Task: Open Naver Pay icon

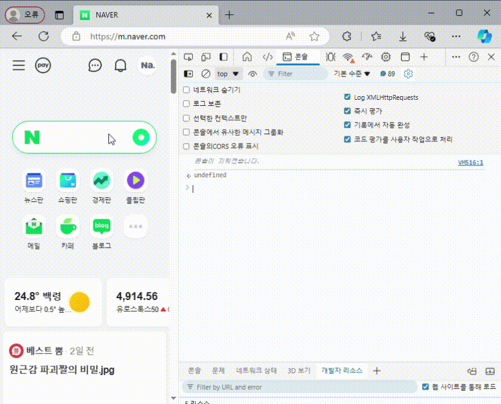Action: (43, 66)
